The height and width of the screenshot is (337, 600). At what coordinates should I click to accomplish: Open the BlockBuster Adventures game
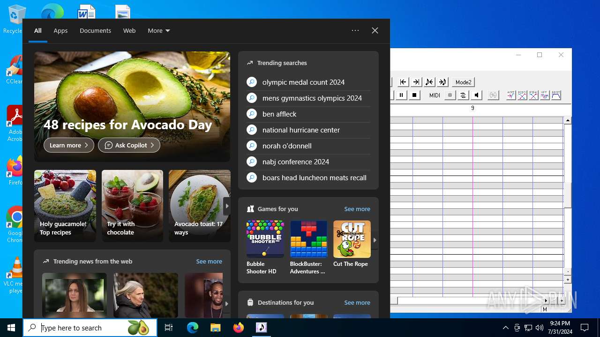pyautogui.click(x=308, y=248)
